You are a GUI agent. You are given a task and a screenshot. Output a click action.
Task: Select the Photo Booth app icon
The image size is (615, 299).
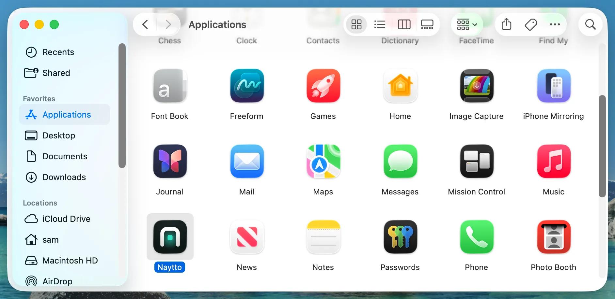pos(554,237)
